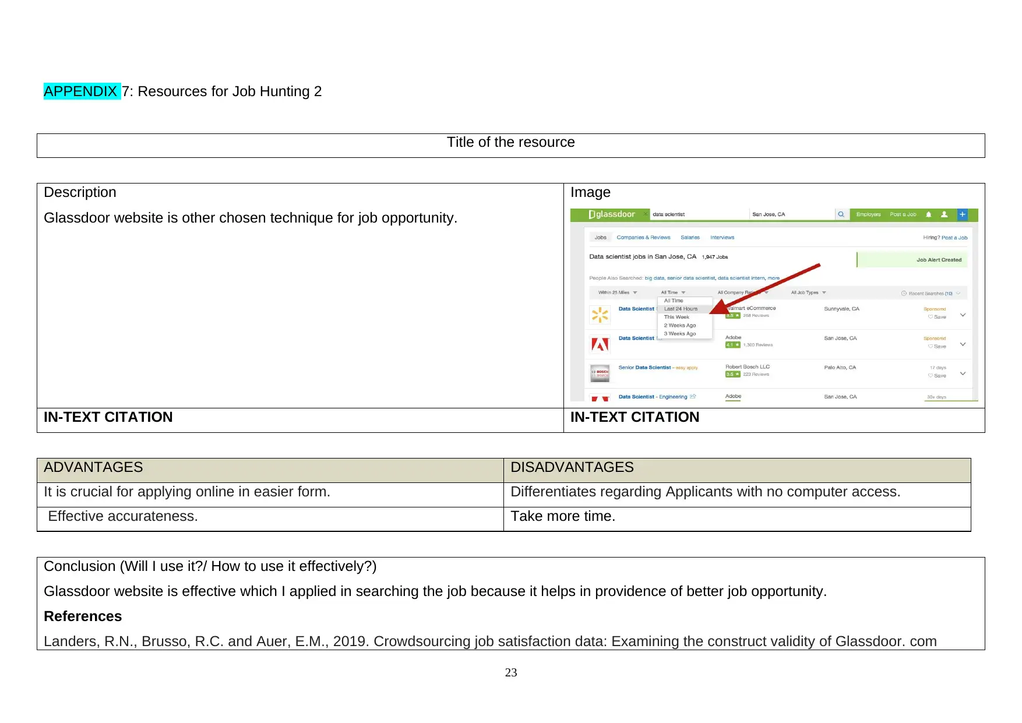The width and height of the screenshot is (1022, 723).
Task: Expand the Recent Searches dropdown
Action: point(931,294)
